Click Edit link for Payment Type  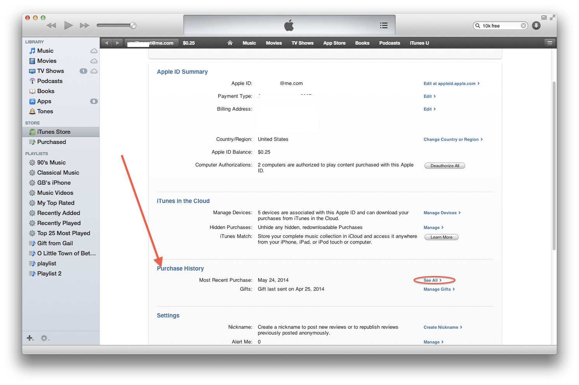coord(429,96)
